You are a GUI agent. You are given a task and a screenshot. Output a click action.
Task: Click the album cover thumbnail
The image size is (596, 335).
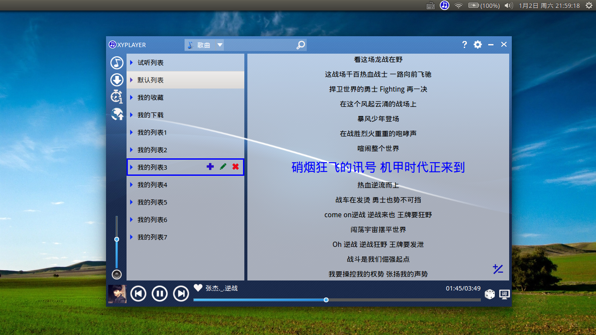coord(117,294)
